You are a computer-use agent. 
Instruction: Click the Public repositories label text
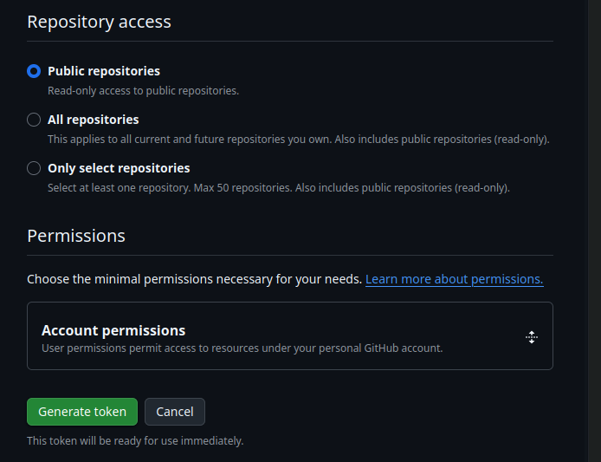pyautogui.click(x=104, y=71)
